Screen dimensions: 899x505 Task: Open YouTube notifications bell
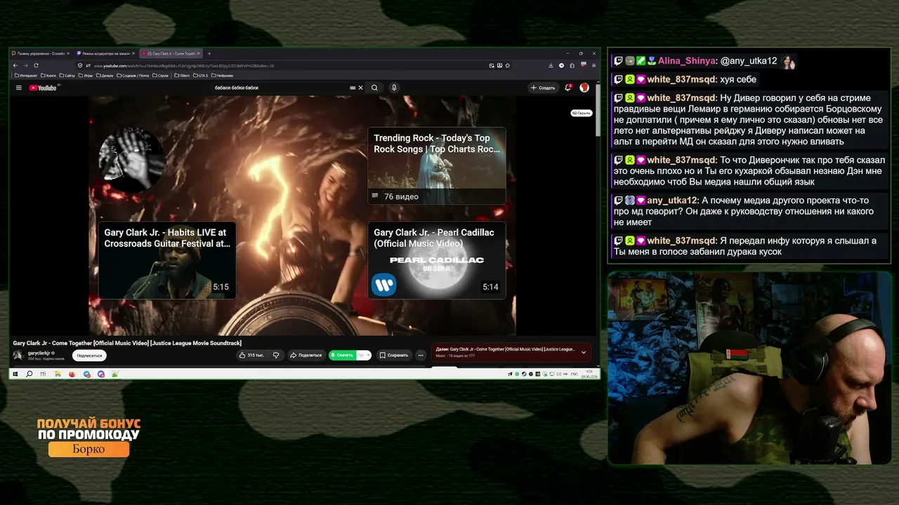[568, 88]
